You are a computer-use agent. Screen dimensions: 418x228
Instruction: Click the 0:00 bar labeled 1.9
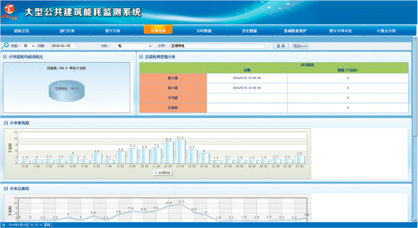[x=25, y=161]
